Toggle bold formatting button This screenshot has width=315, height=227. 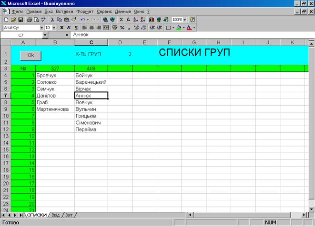[61, 28]
